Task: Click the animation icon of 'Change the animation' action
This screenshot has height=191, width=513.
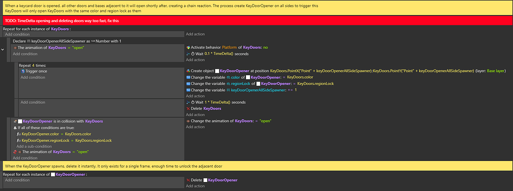Action: pos(188,121)
